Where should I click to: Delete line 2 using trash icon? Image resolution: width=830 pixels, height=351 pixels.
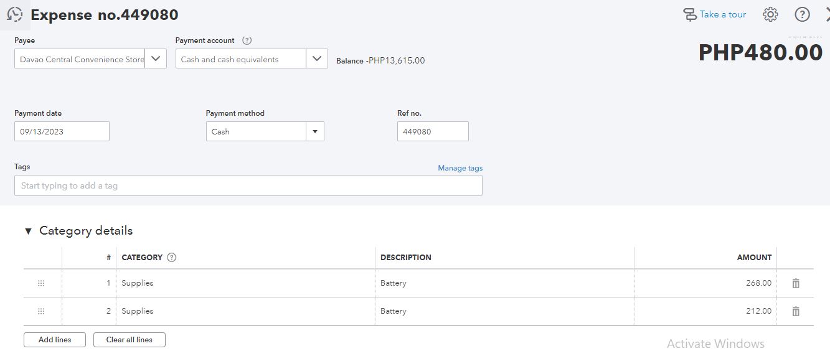pyautogui.click(x=795, y=311)
